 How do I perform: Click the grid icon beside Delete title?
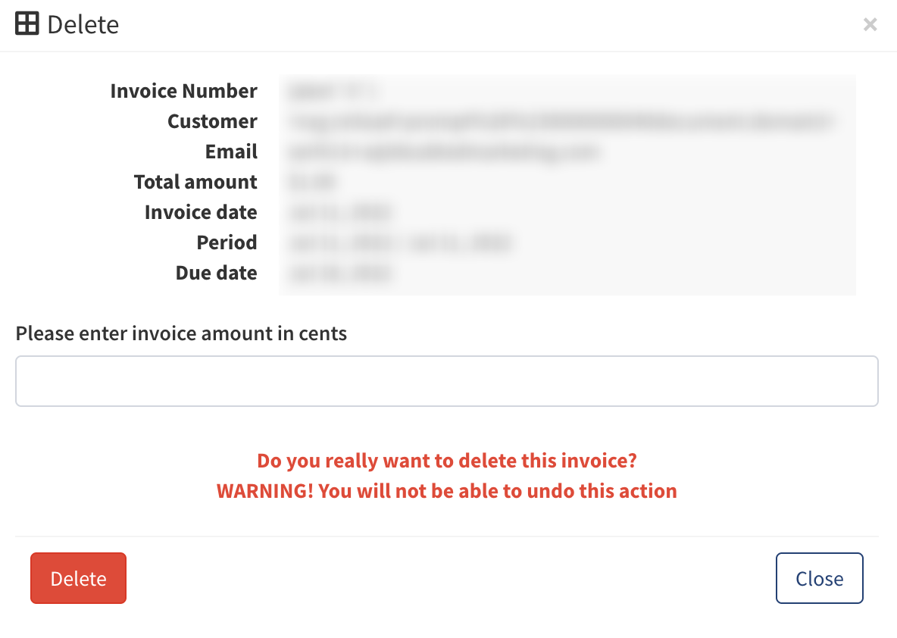click(27, 24)
